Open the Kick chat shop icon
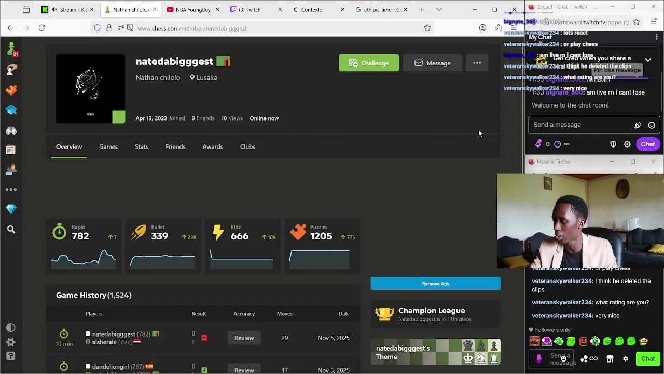Image resolution: width=664 pixels, height=374 pixels. click(x=610, y=358)
